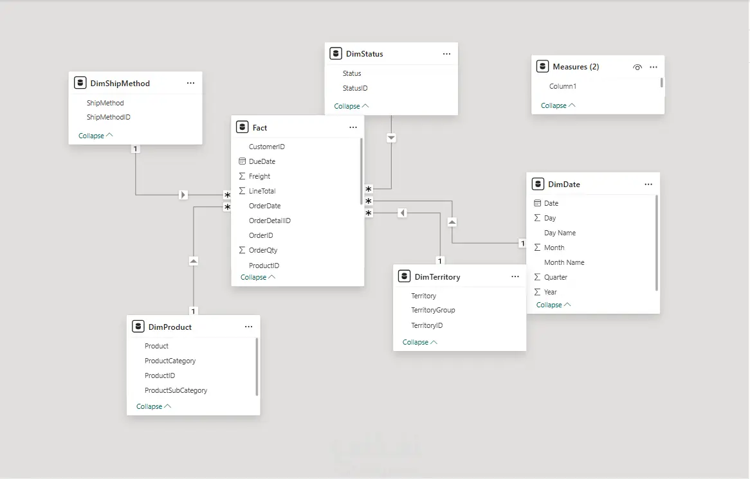Screen dimensions: 750x479
Task: Open the DimShipMethod more options ellipsis
Action: (x=190, y=83)
